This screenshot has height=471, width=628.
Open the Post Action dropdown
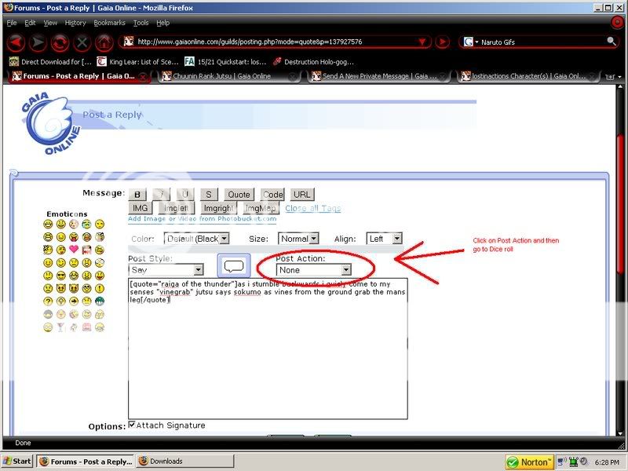pos(313,269)
